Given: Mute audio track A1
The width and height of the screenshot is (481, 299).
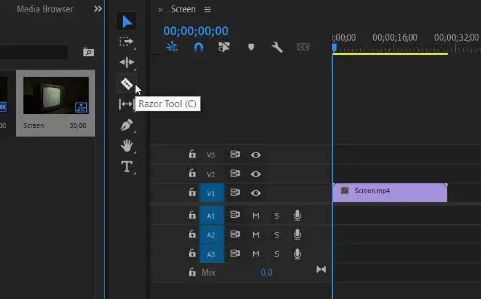Looking at the screenshot, I should coord(256,216).
